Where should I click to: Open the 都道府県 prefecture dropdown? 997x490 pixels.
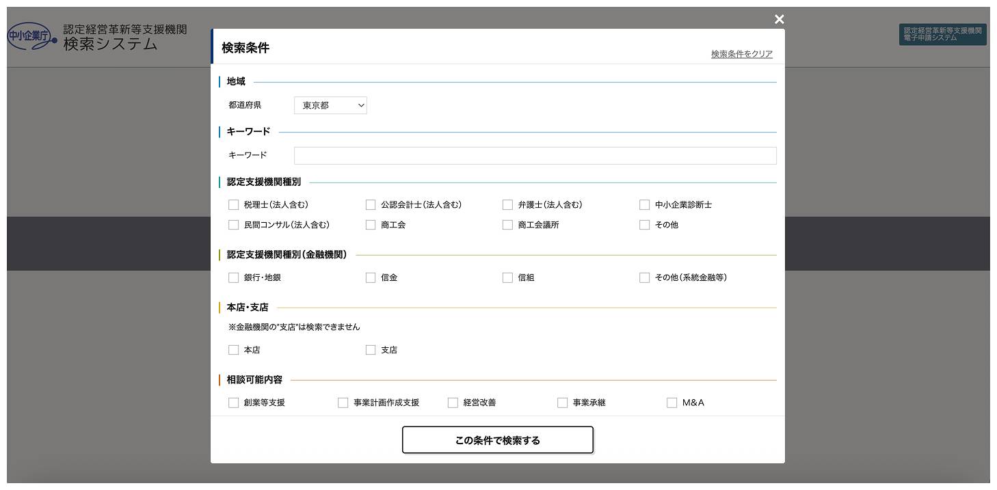click(330, 105)
